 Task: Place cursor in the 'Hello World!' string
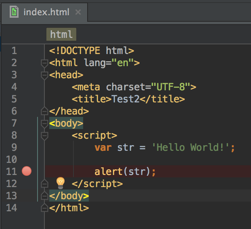point(190,148)
